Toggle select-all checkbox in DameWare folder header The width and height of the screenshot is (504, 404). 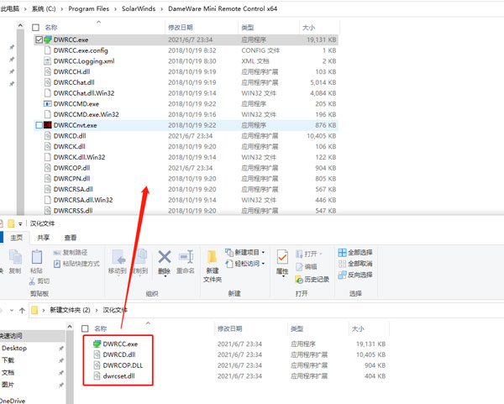pyautogui.click(x=35, y=28)
